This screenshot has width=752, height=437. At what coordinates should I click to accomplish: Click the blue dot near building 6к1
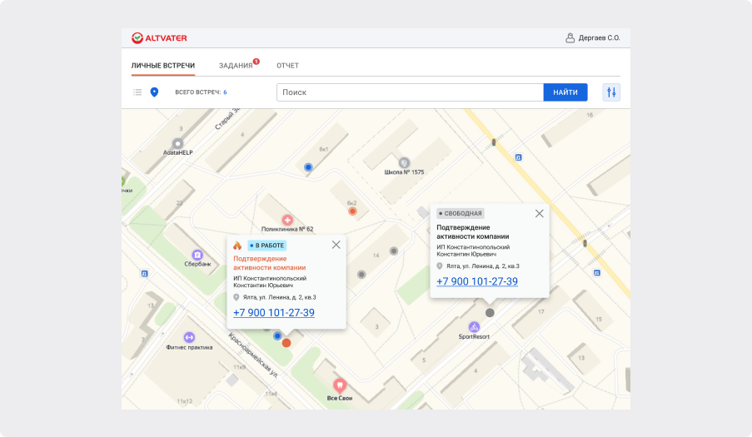click(x=308, y=167)
